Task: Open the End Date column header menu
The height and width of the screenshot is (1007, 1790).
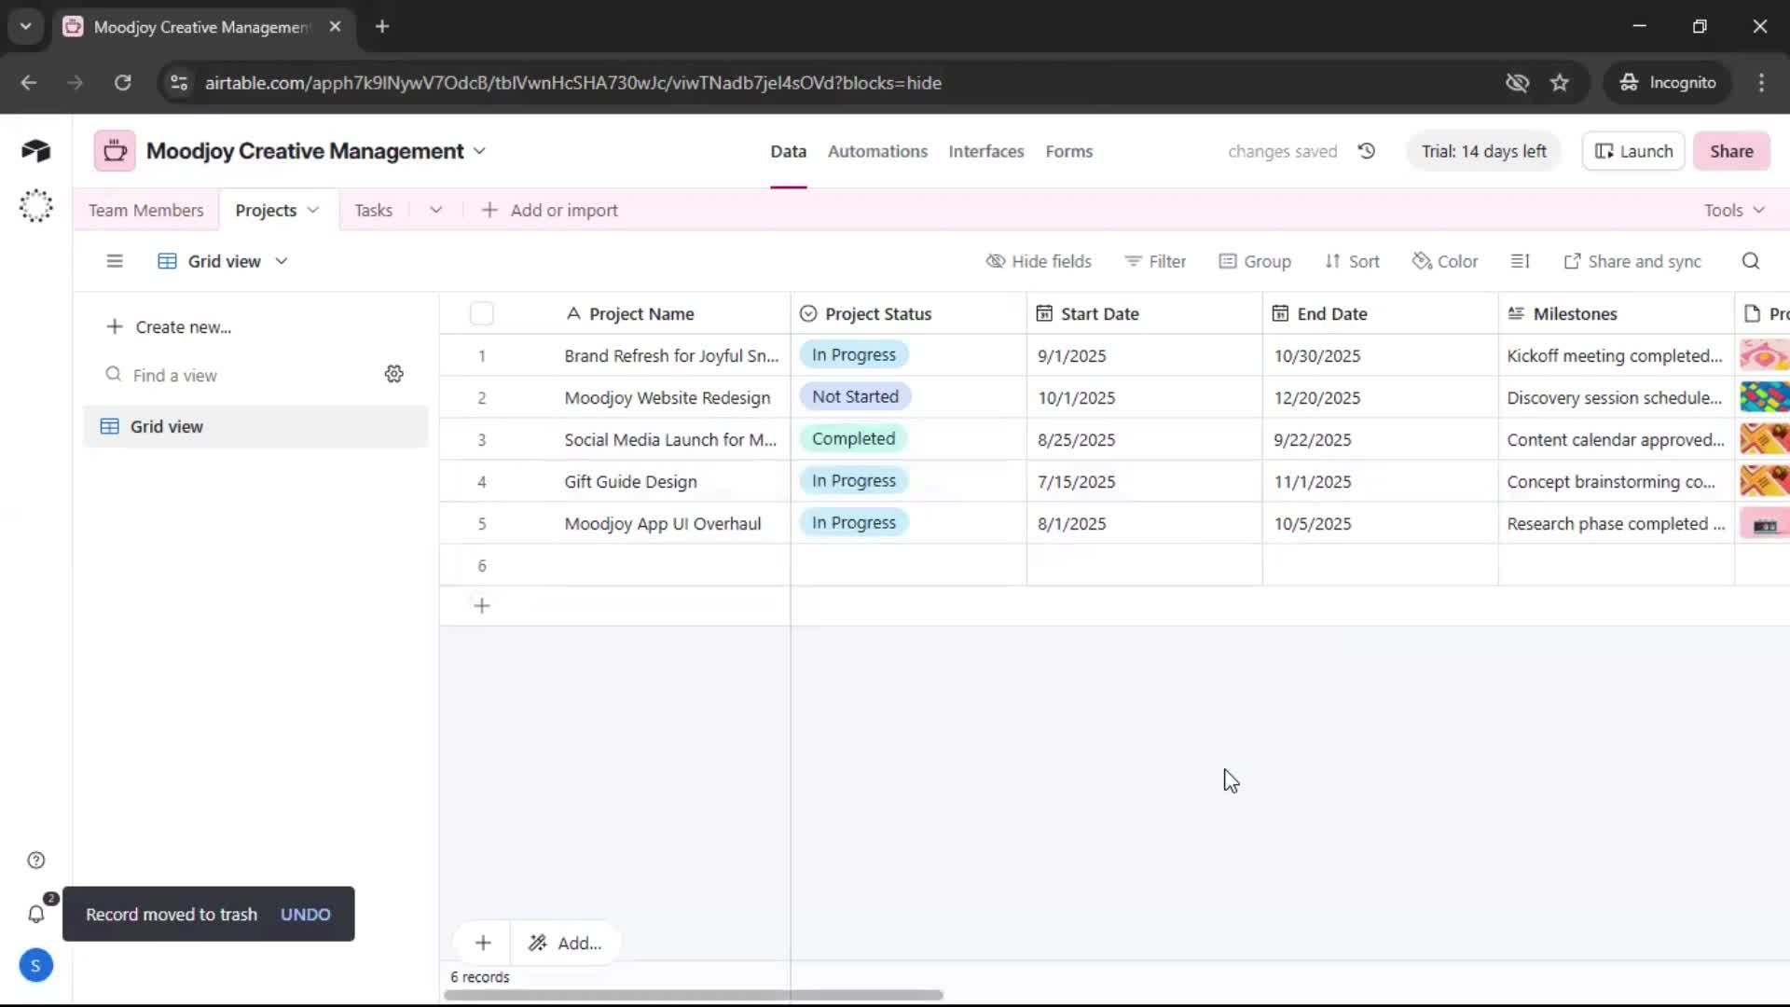Action: (1380, 314)
